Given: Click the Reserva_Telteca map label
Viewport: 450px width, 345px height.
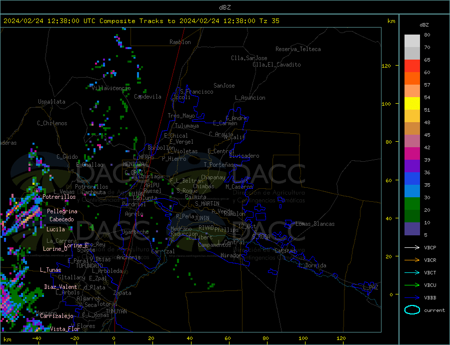Looking at the screenshot, I should pos(298,49).
